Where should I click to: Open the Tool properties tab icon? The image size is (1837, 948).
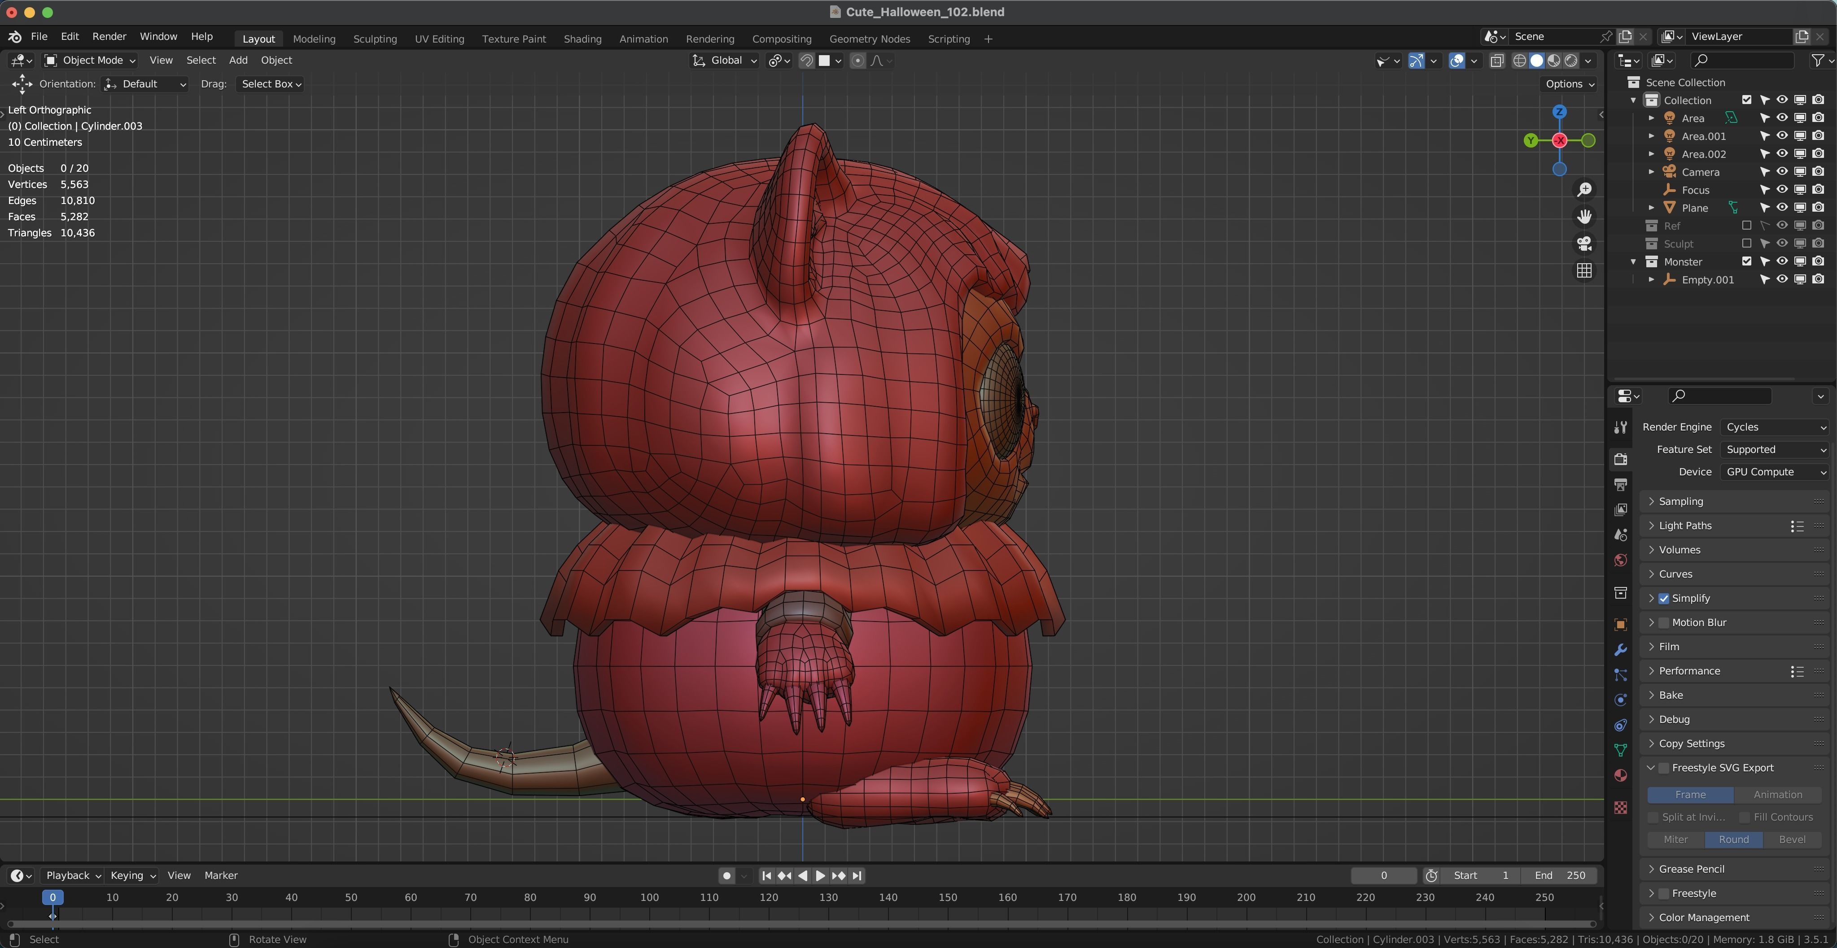point(1620,427)
